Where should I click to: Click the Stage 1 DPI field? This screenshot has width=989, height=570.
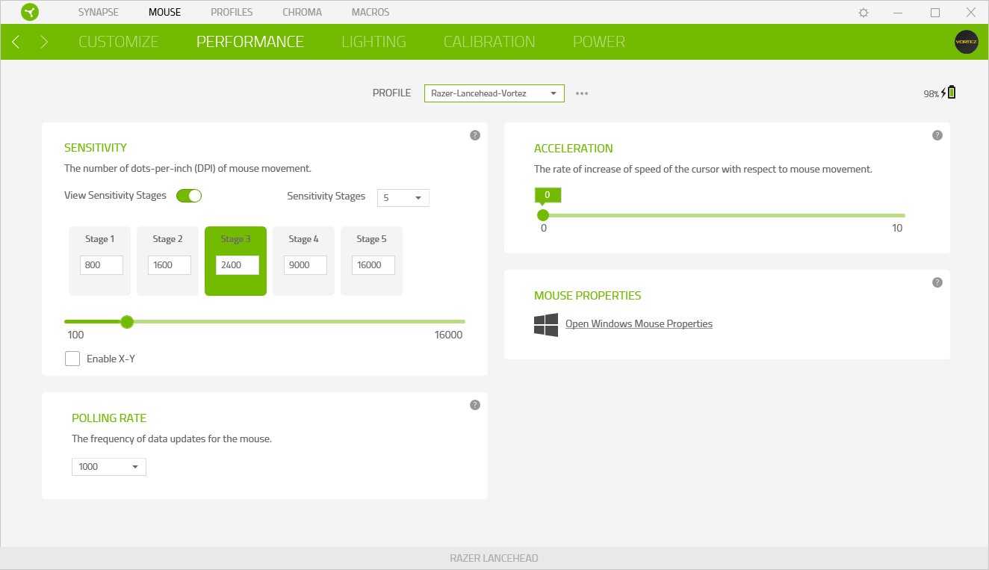pyautogui.click(x=102, y=265)
